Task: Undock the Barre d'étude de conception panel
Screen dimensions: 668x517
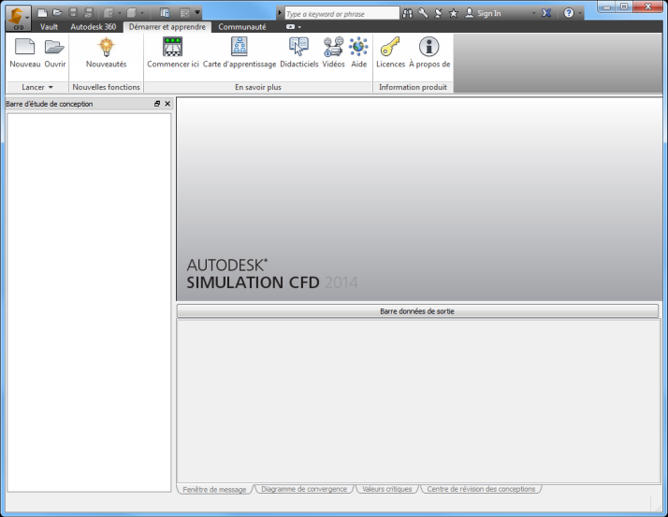Action: (x=157, y=104)
